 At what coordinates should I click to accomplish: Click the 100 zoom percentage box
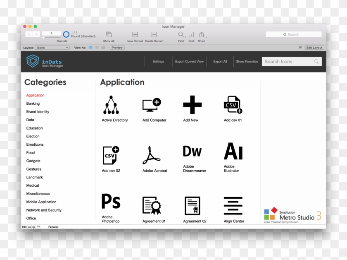(24, 227)
